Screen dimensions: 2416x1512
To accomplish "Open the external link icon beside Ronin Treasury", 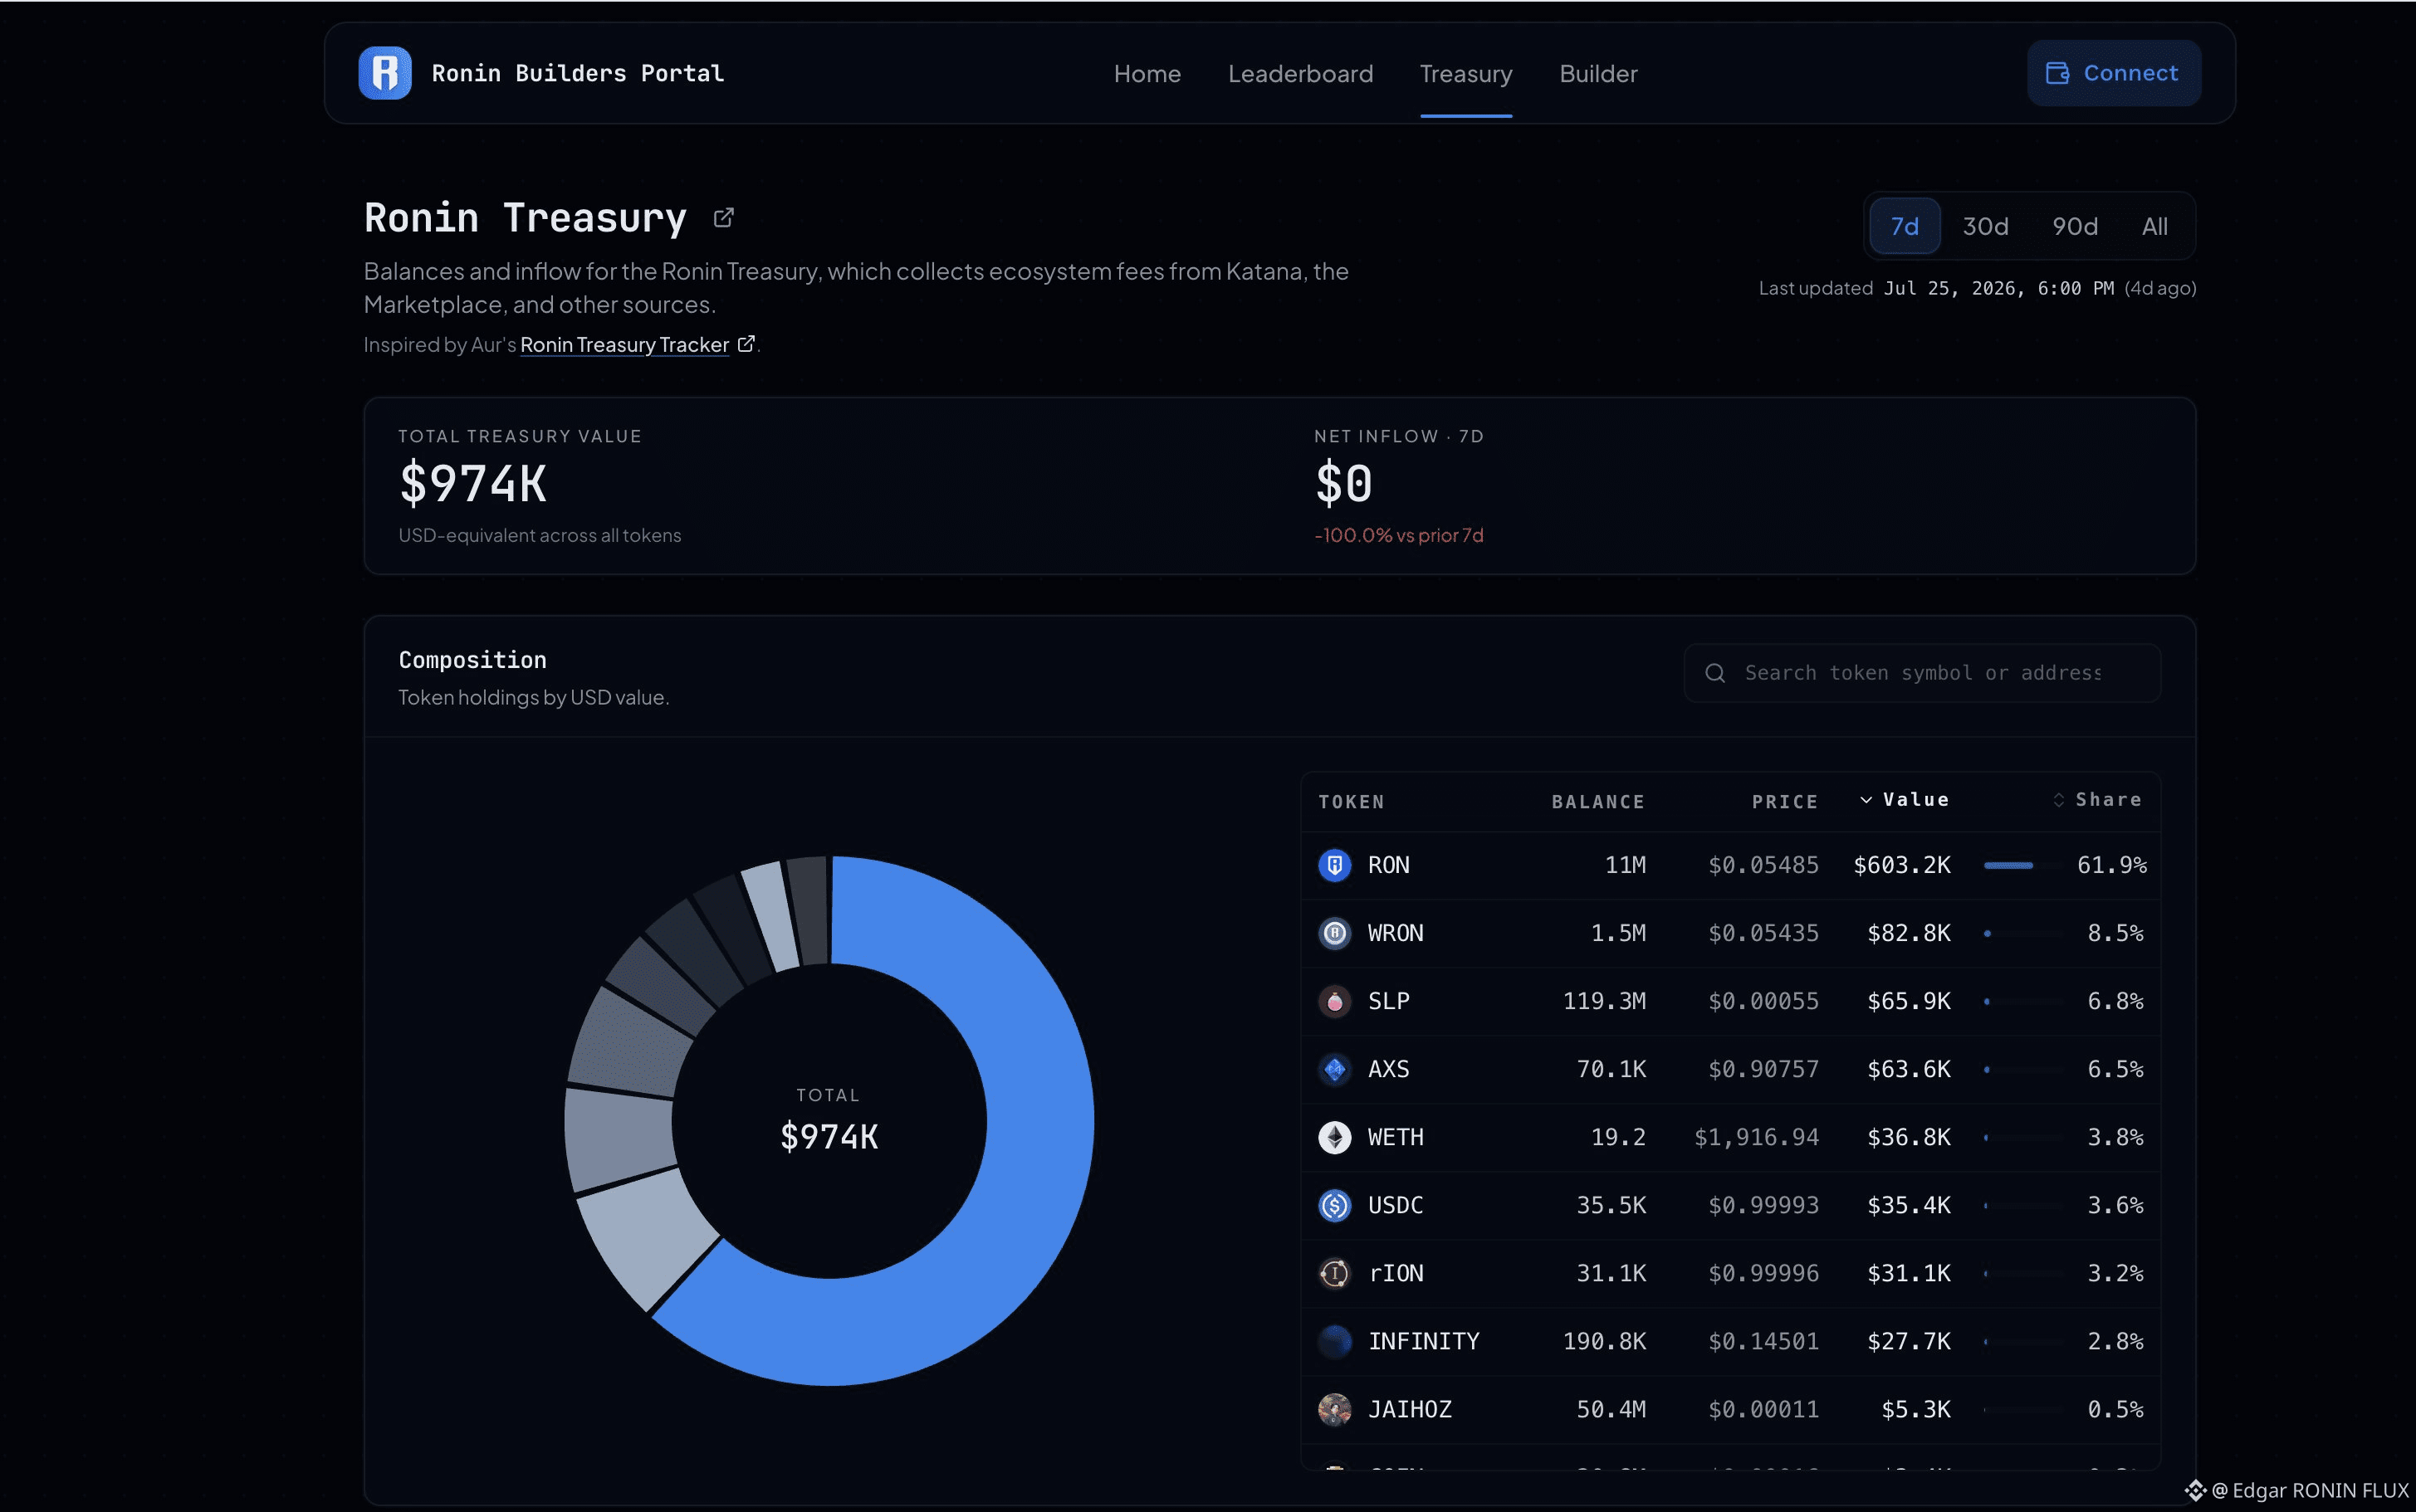I will click(723, 218).
